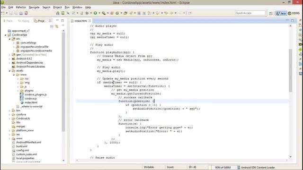Open the Run configurations dropdown arrow
303x170 pixels.
click(x=99, y=13)
